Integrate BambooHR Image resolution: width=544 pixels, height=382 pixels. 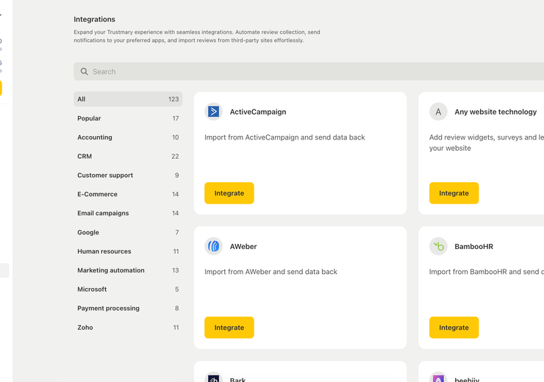pos(454,328)
